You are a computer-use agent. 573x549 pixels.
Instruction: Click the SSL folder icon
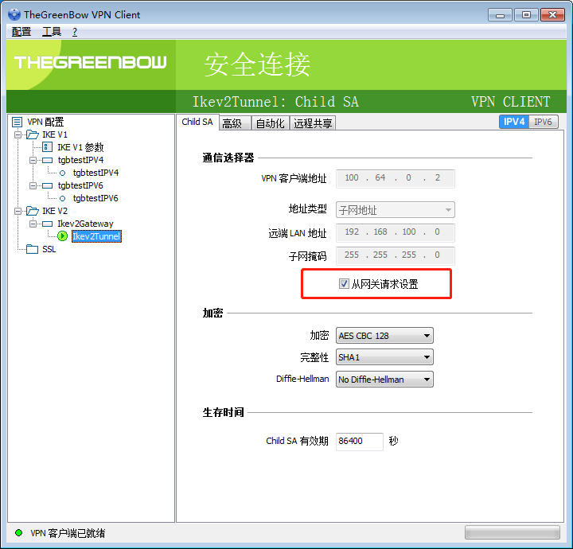[x=32, y=249]
